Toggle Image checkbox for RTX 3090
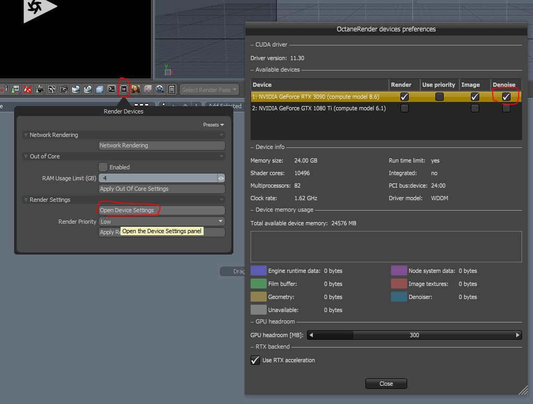 (475, 97)
